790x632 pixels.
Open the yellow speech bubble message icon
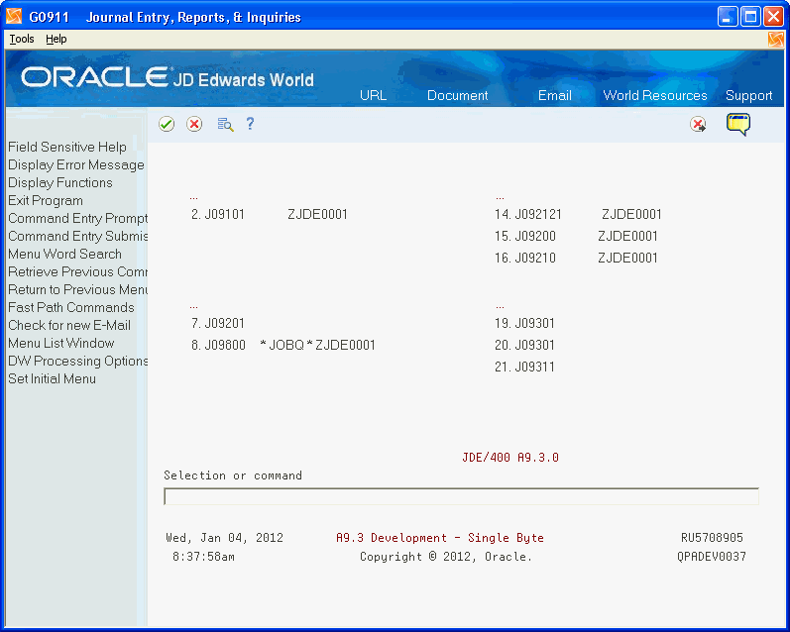(x=738, y=124)
